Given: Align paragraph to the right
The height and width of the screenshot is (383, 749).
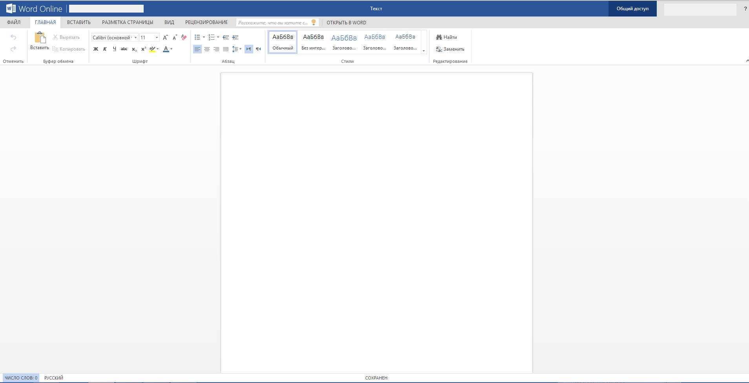Looking at the screenshot, I should click(216, 49).
